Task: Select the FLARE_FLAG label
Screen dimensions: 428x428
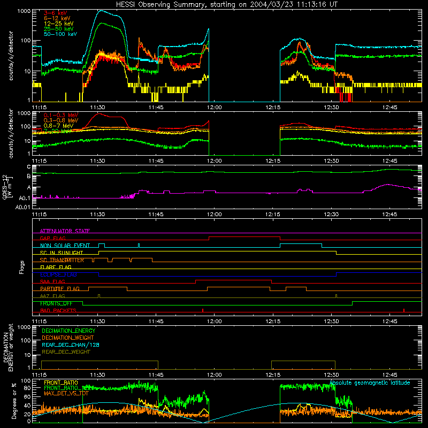Action: pyautogui.click(x=56, y=267)
